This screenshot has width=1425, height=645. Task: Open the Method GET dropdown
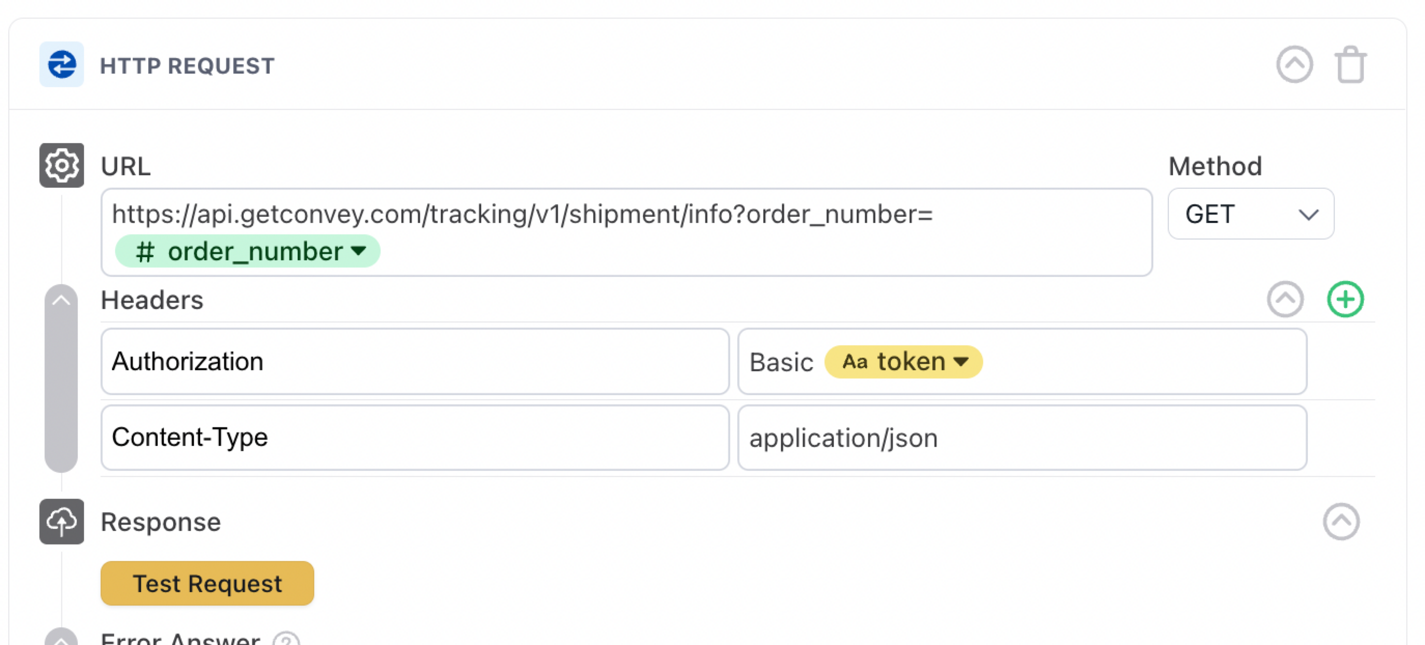click(x=1250, y=214)
